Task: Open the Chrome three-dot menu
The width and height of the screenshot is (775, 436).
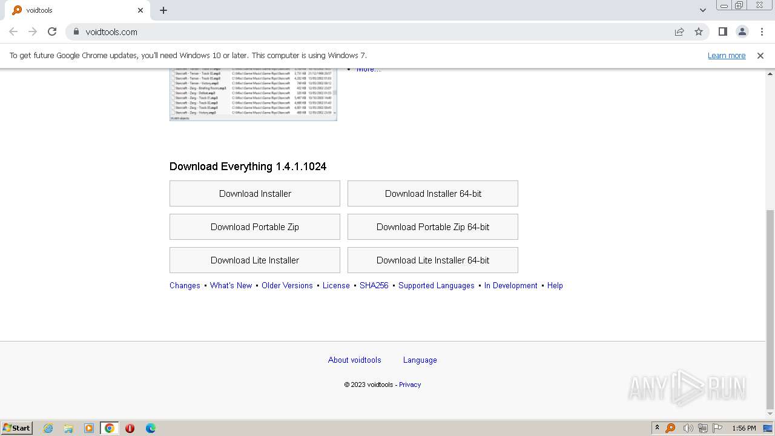Action: coord(762,31)
